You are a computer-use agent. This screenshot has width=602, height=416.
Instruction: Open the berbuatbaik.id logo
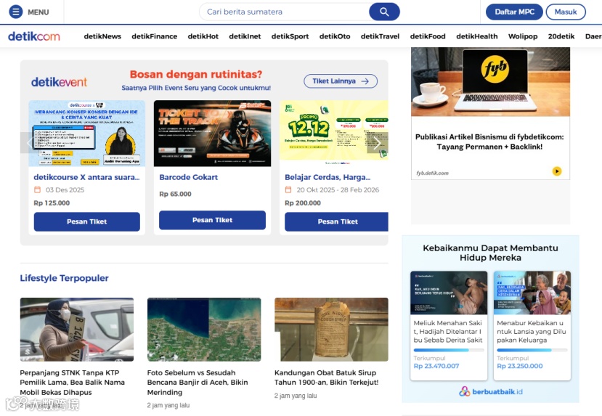[x=491, y=391]
